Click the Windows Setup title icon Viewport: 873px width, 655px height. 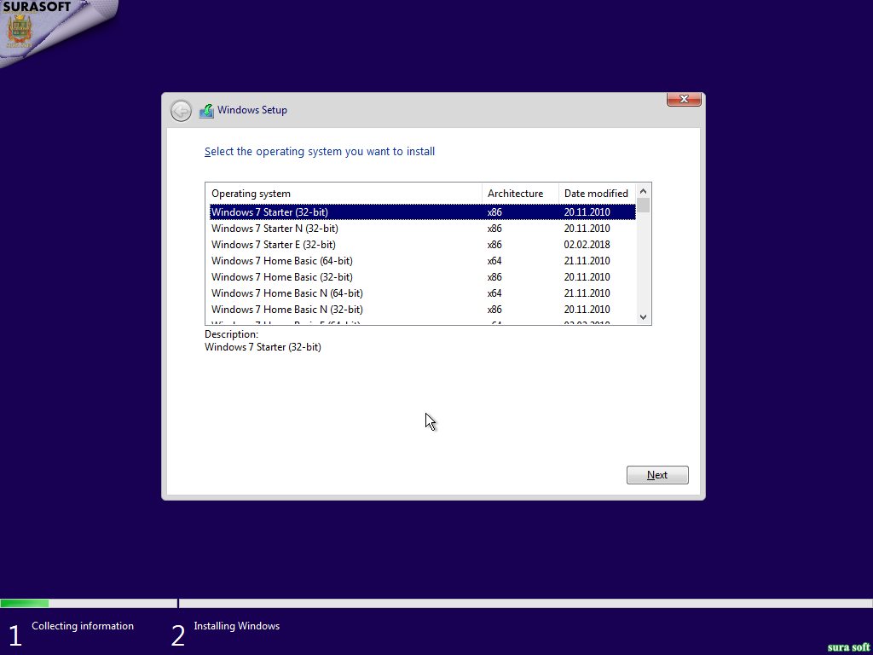point(206,110)
